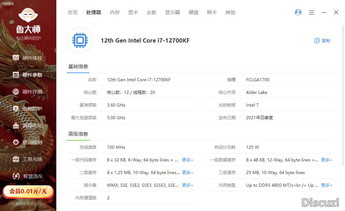The image size is (345, 211).
Task: Click version number 6.1024.4055.815
Action: pyautogui.click(x=28, y=204)
